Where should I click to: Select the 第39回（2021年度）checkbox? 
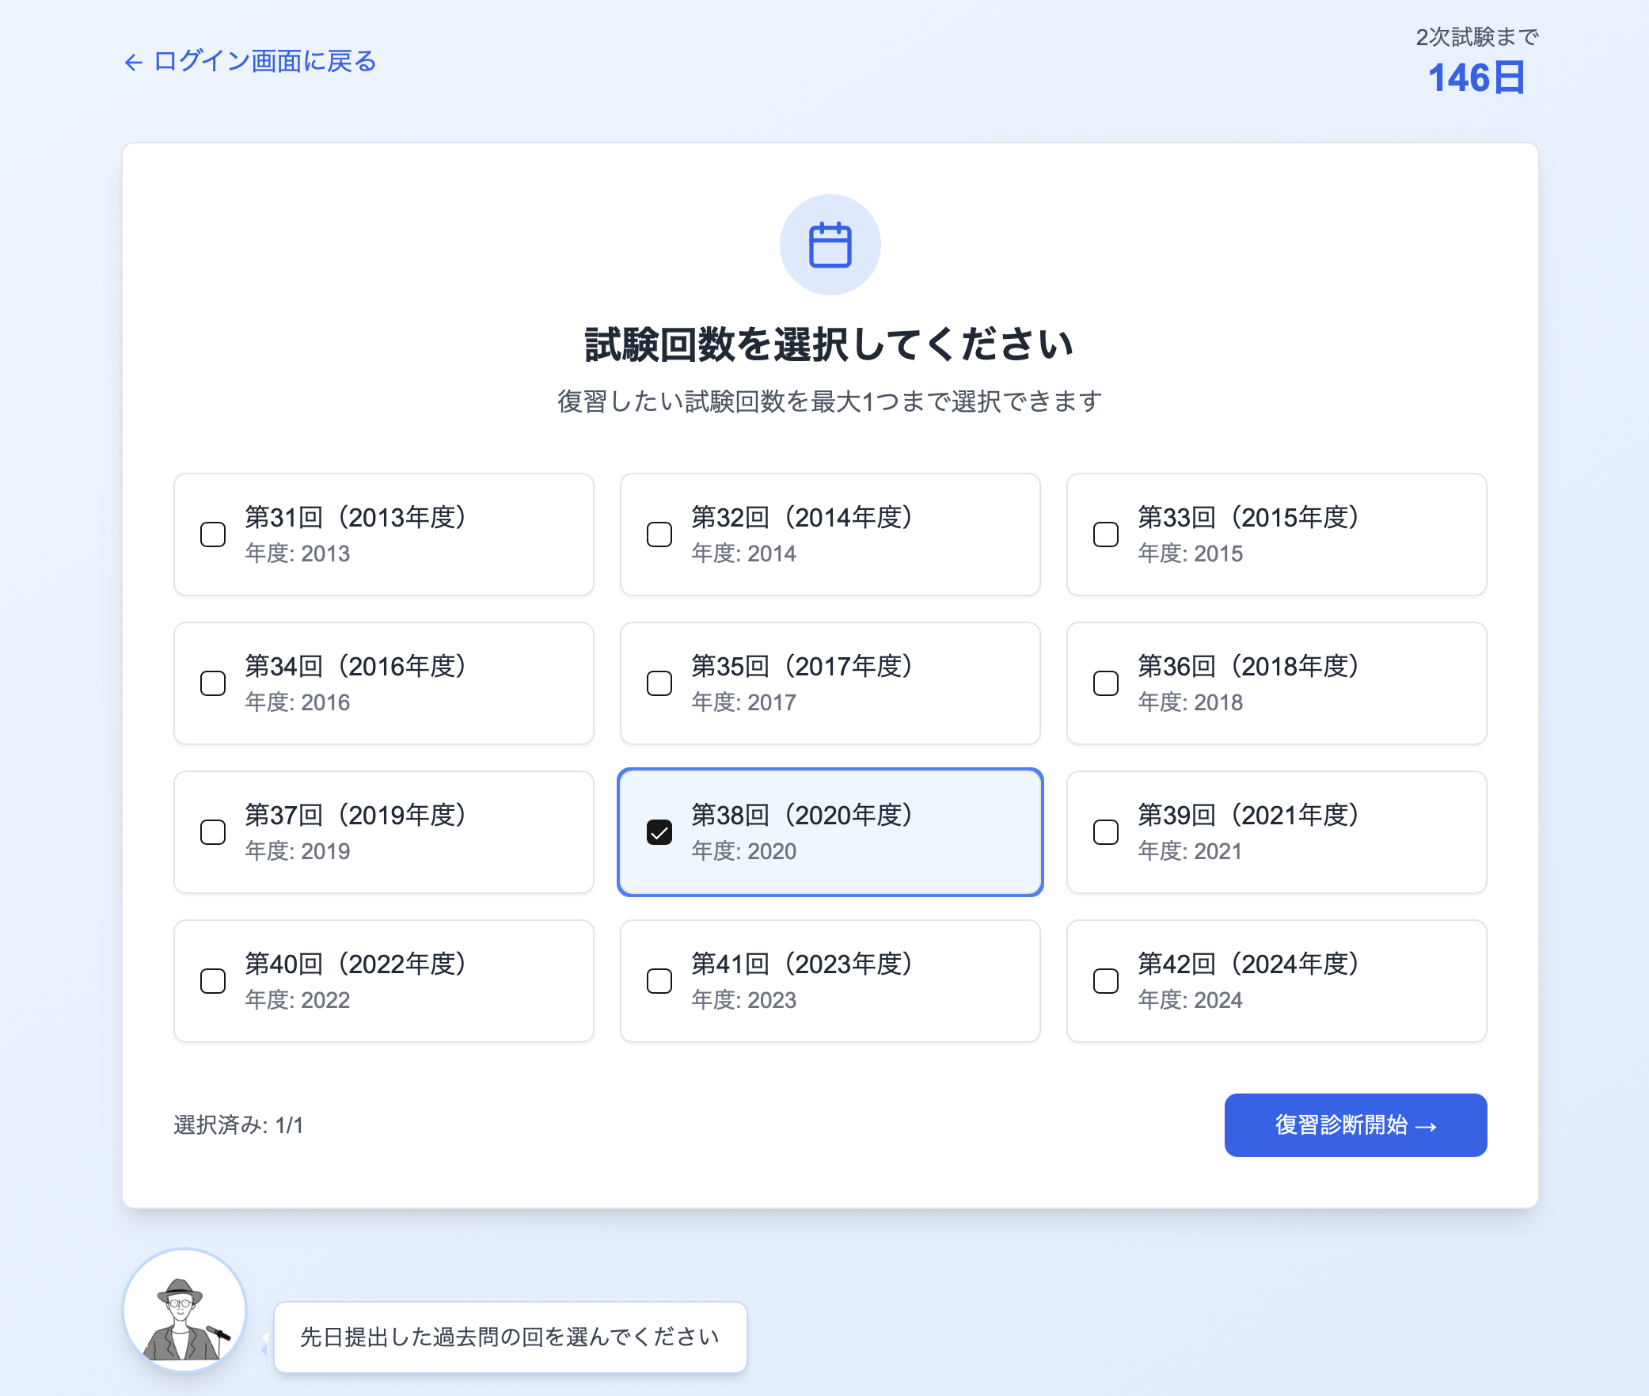[1105, 831]
